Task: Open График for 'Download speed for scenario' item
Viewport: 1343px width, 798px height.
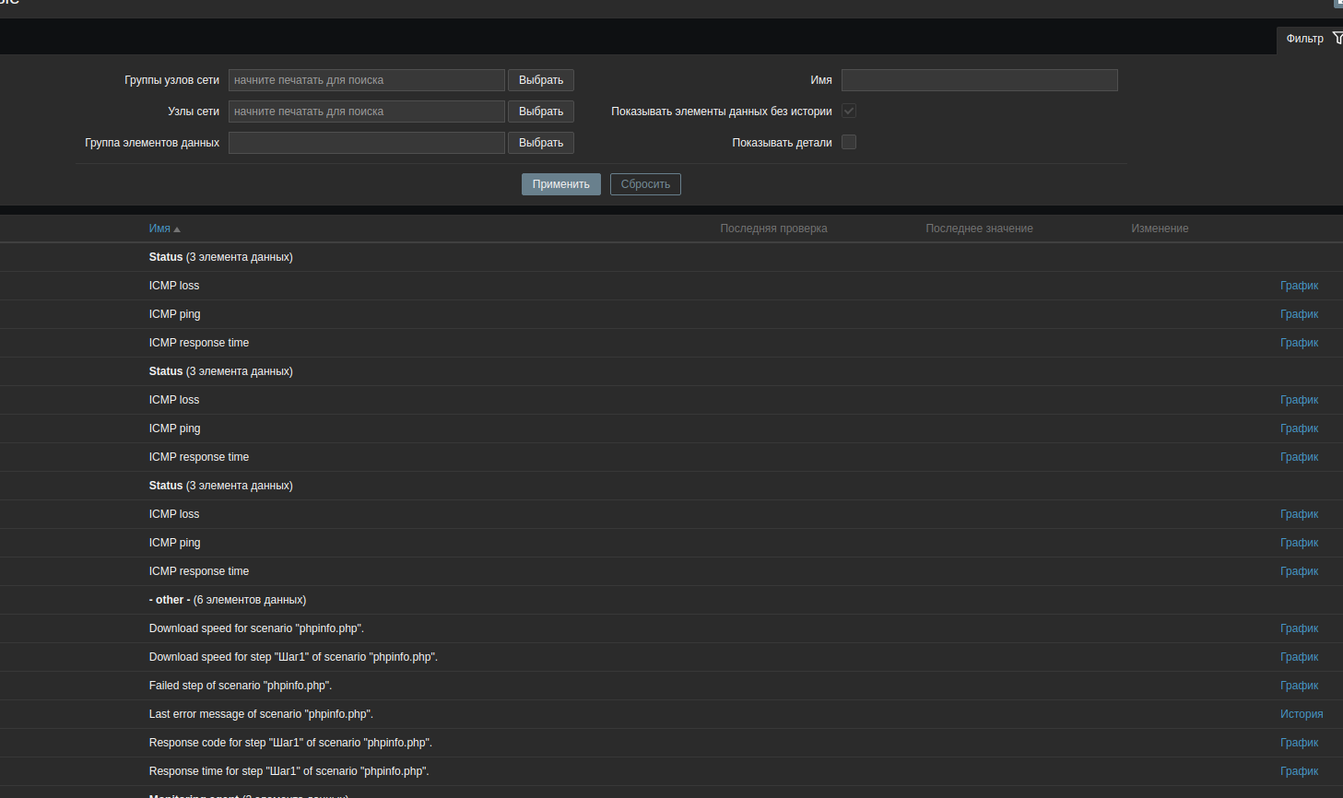Action: 1299,628
